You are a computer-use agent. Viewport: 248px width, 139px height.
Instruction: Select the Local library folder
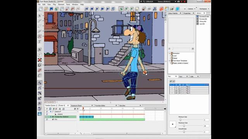(175, 56)
